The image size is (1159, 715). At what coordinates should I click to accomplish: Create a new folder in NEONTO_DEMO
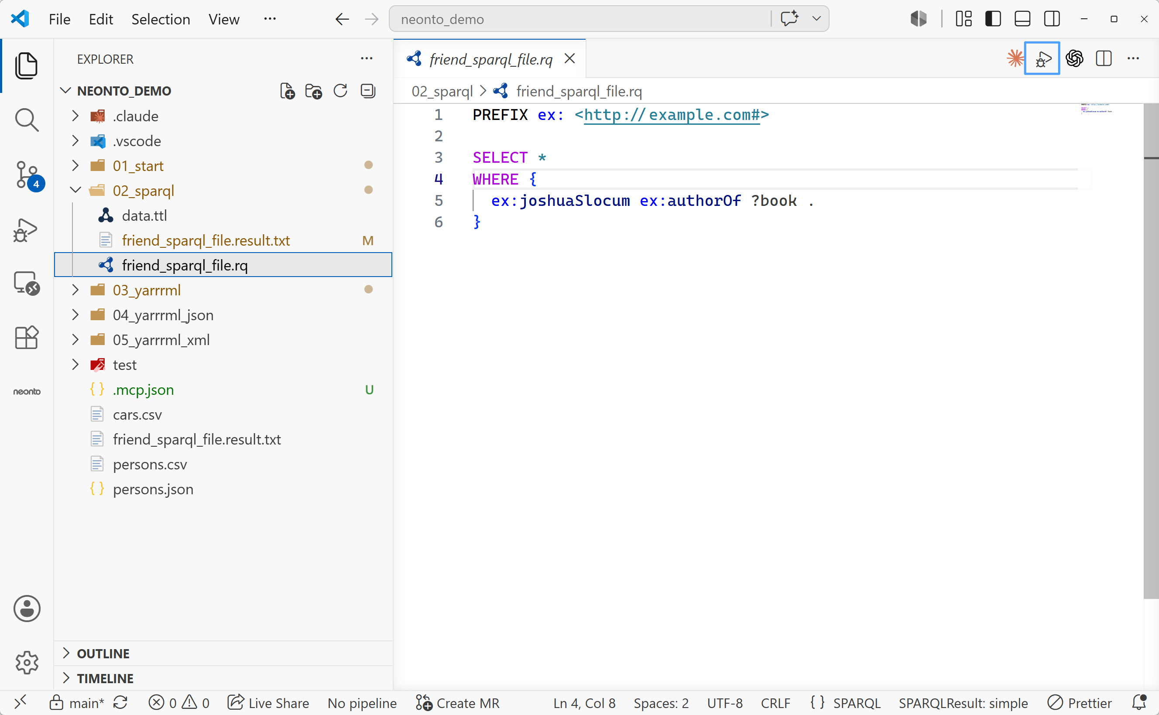pos(313,91)
